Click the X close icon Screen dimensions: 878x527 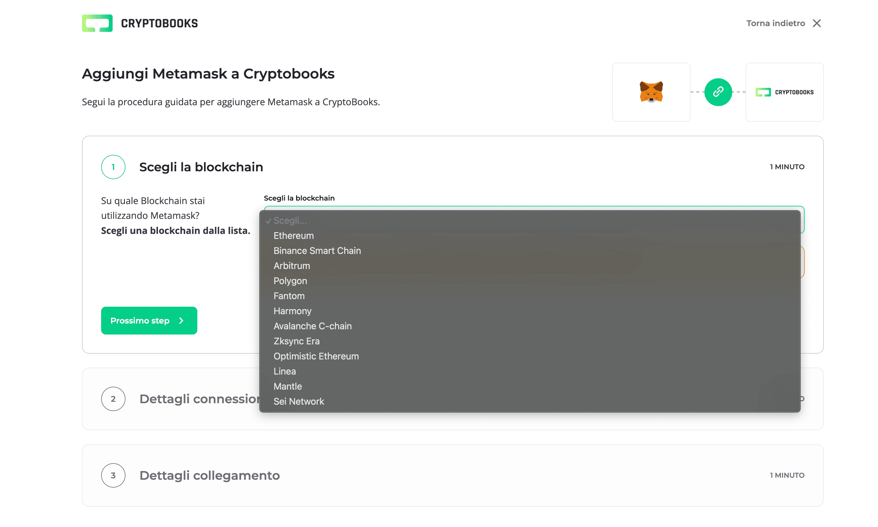tap(817, 23)
